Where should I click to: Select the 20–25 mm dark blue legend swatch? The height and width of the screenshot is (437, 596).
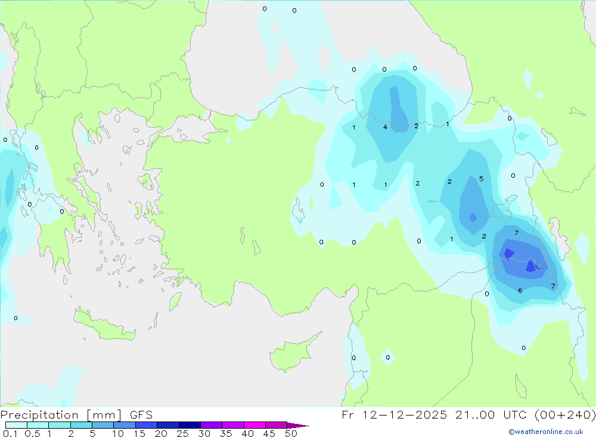pos(167,425)
